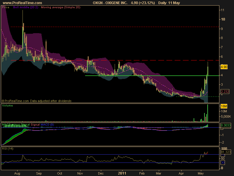Click the Sep month label on time axis
Image resolution: width=234 pixels, height=176 pixels.
tap(39, 173)
